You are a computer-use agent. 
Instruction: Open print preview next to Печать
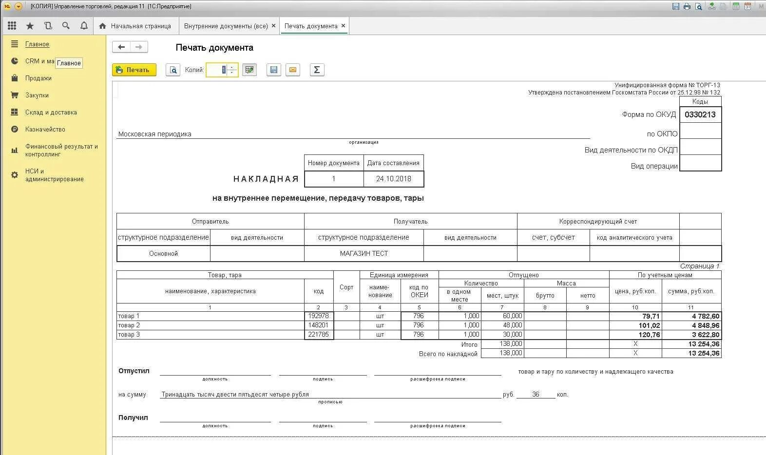click(173, 70)
